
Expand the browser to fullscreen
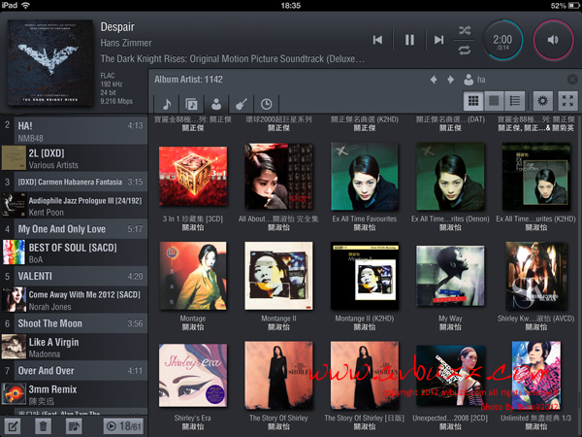tap(567, 101)
